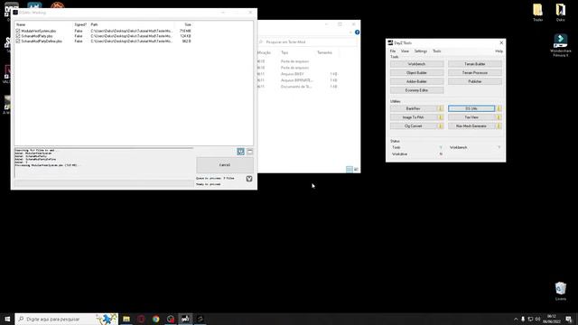Screen dimensions: 578x325
Task: Open the red circular app in taskbar
Action: tap(141, 319)
